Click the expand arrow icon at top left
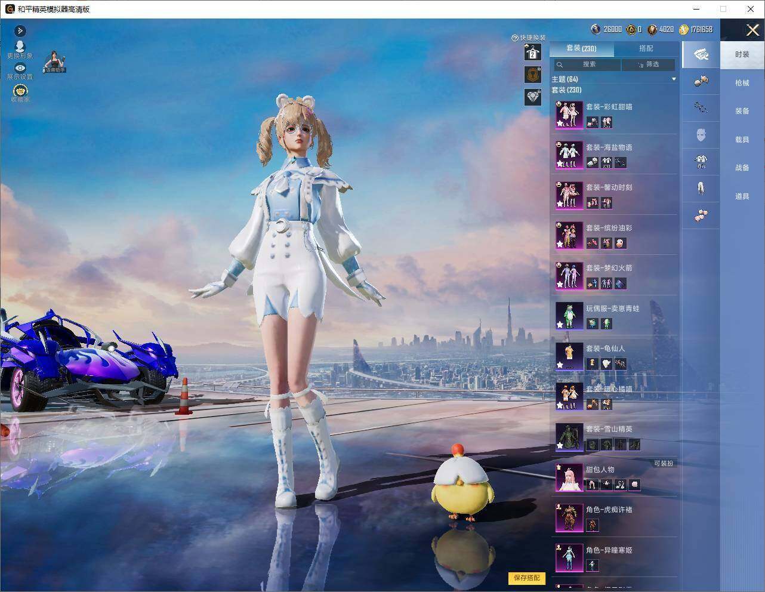Image resolution: width=765 pixels, height=592 pixels. click(x=20, y=31)
